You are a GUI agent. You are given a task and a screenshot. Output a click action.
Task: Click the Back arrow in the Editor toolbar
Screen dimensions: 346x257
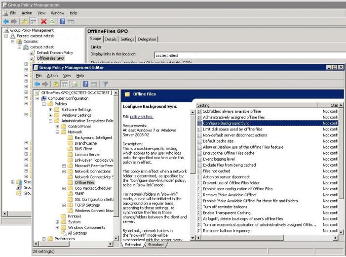(37, 84)
